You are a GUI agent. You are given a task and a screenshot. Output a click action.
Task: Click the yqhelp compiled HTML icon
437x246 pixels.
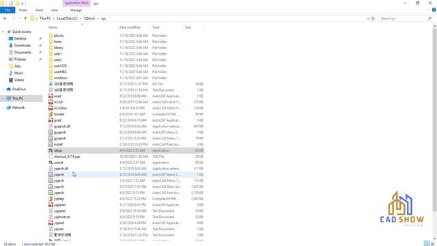[x=51, y=199]
